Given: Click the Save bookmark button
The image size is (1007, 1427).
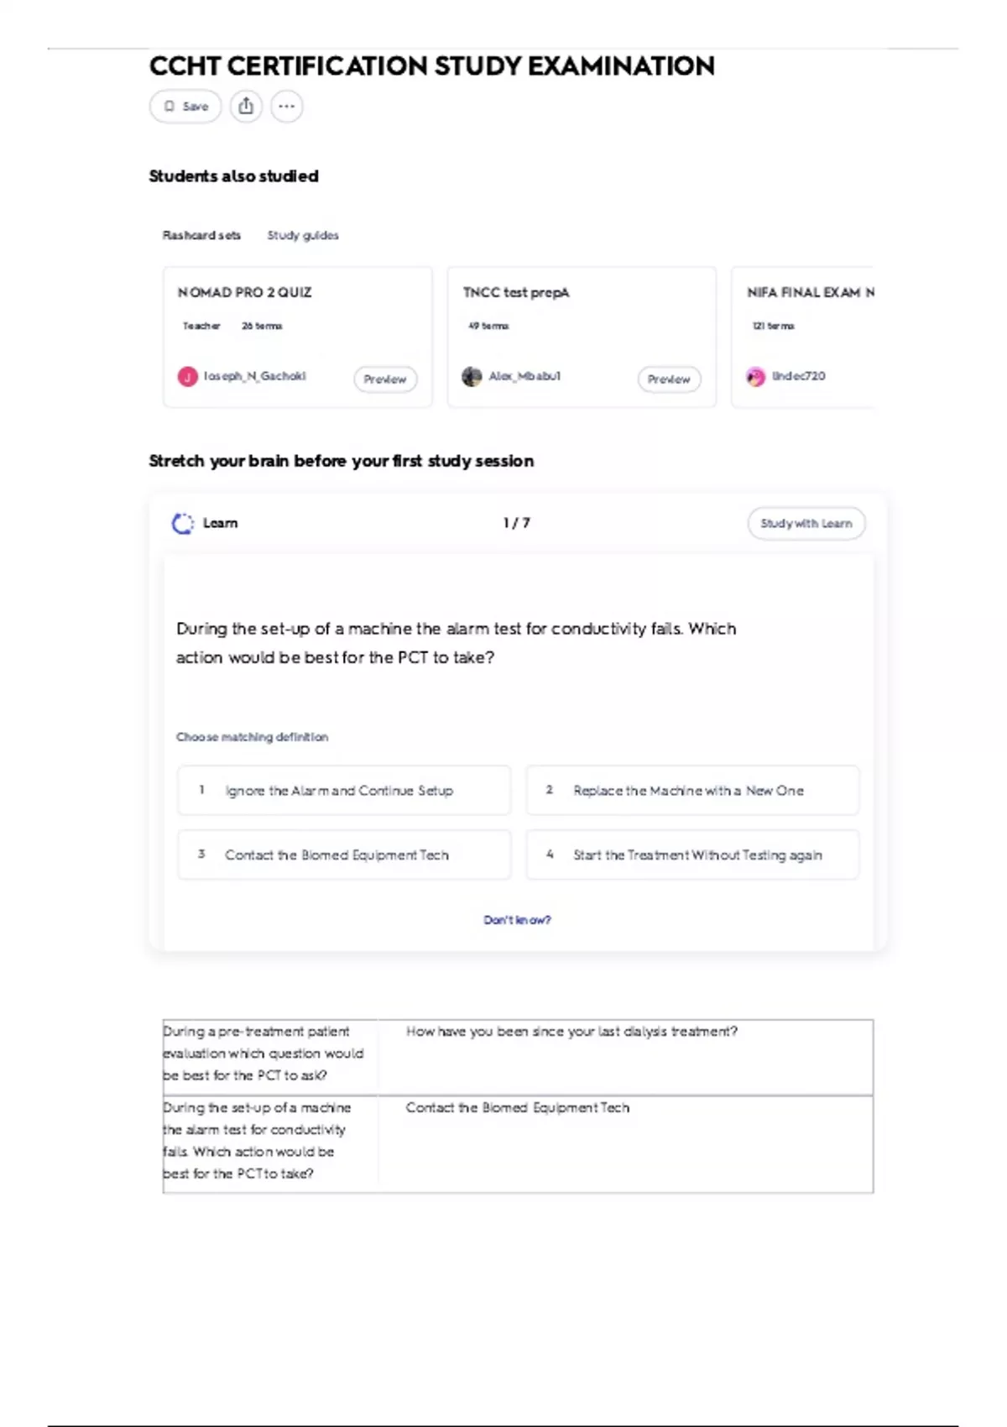Looking at the screenshot, I should [x=185, y=107].
